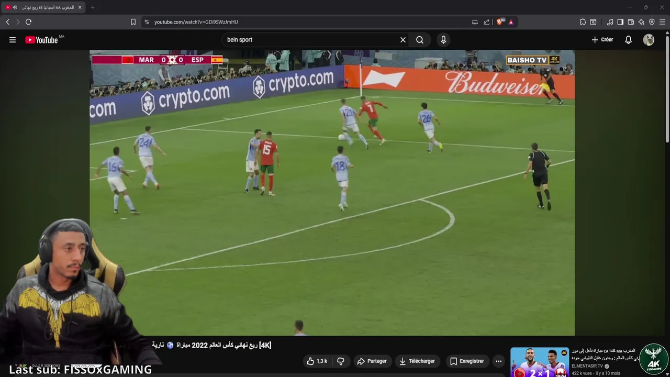Click the video player to pause
670x377 pixels.
(x=332, y=193)
